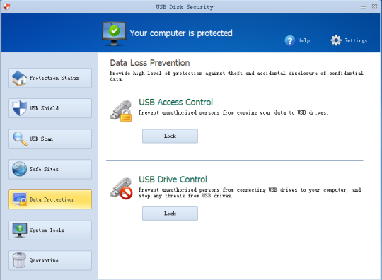Click the Data Protection monitor-lock icon
Screen dimensions: 382x280
click(20, 199)
